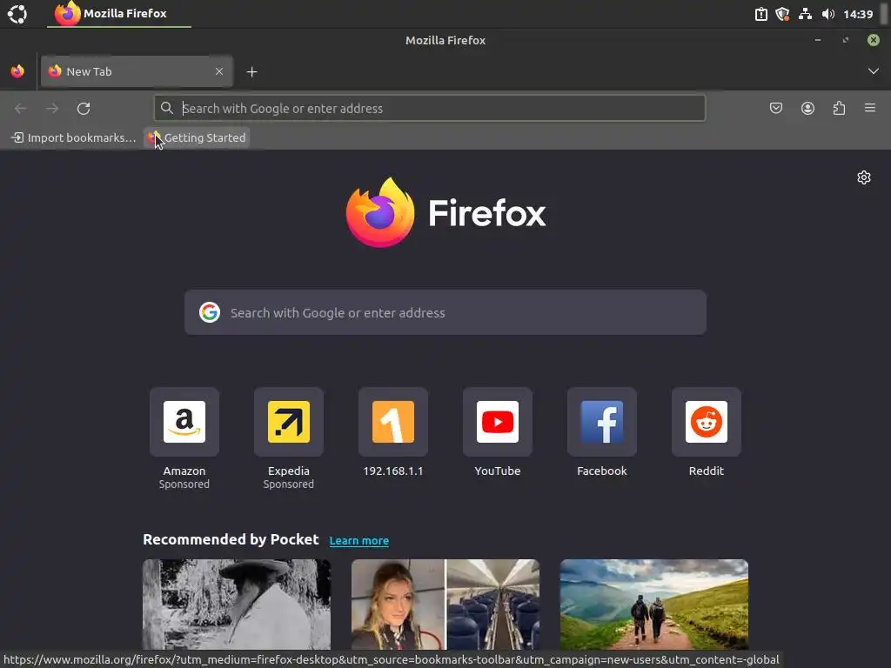Viewport: 891px width, 668px height.
Task: Click the reload page icon
Action: click(84, 109)
